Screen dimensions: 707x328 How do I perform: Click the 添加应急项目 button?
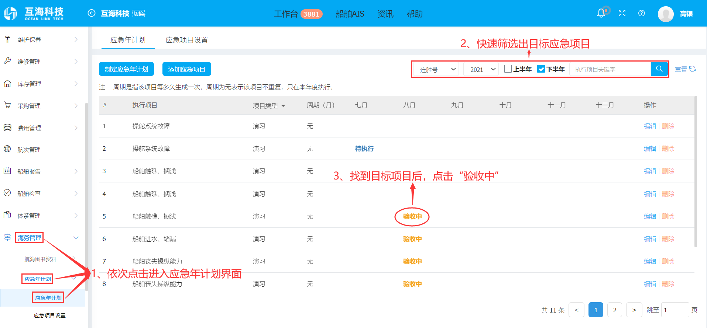point(186,69)
